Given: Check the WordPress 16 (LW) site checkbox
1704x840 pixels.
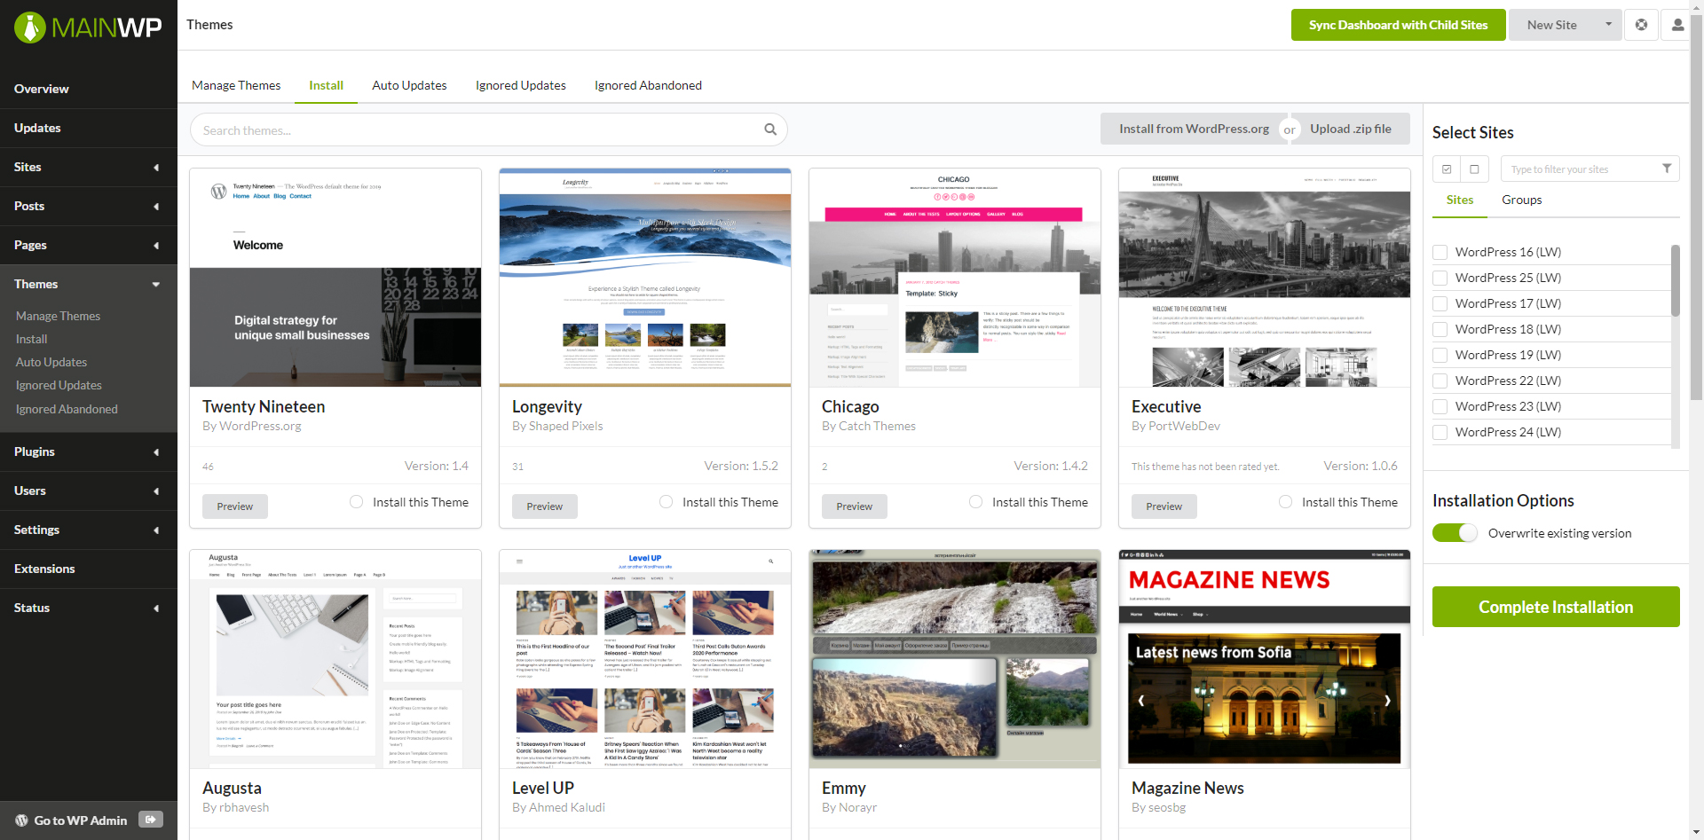Looking at the screenshot, I should [1440, 252].
